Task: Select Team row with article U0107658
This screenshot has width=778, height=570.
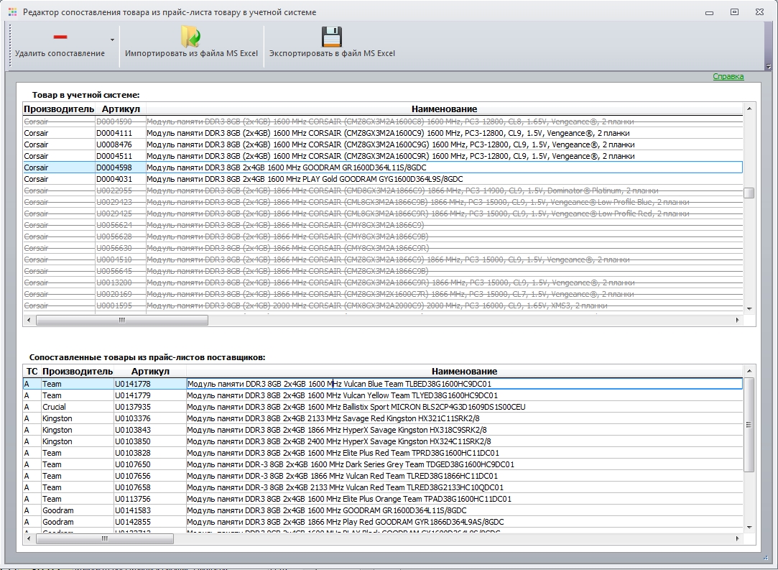Action: pyautogui.click(x=383, y=487)
